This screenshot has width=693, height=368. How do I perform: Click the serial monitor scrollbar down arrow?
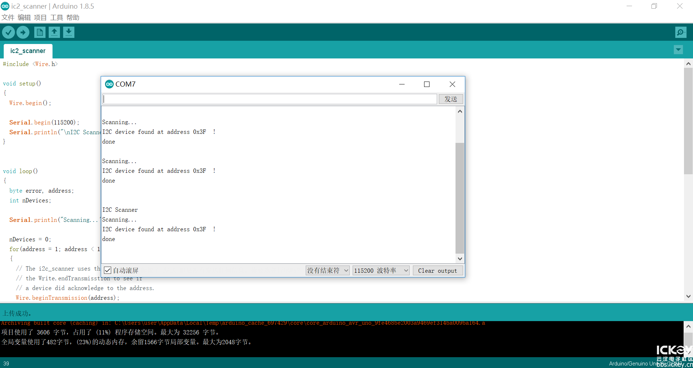point(460,258)
